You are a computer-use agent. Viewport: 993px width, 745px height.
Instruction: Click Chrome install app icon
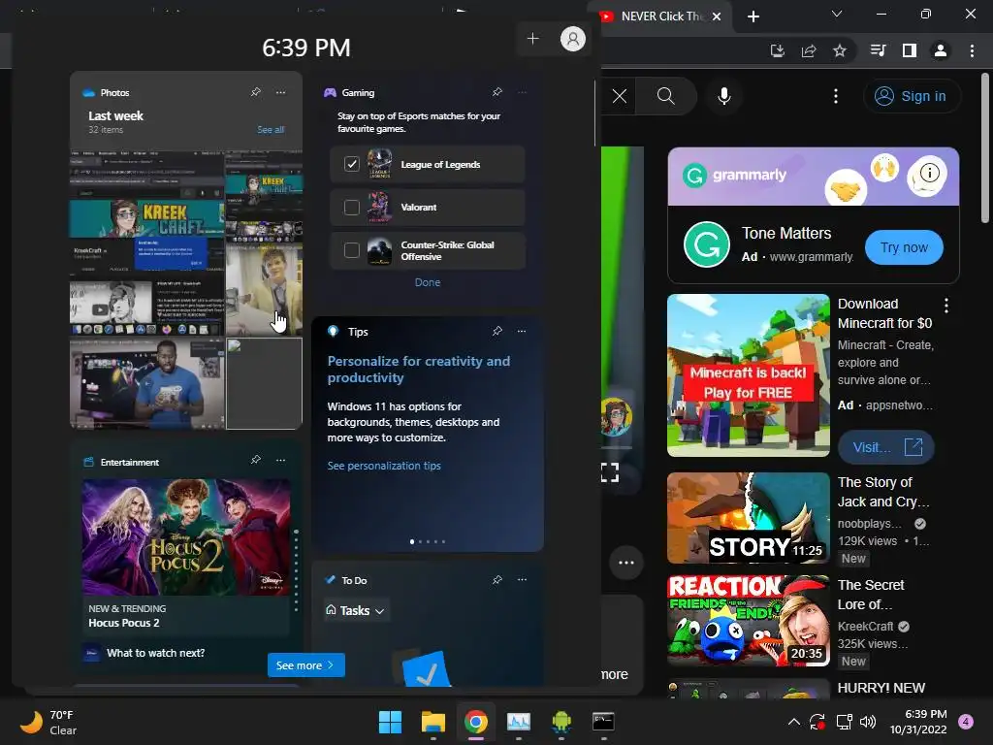pos(778,50)
